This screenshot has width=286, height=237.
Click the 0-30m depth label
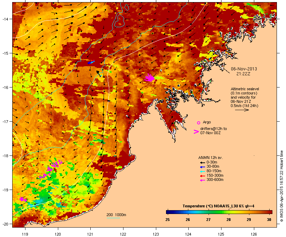coord(212,162)
